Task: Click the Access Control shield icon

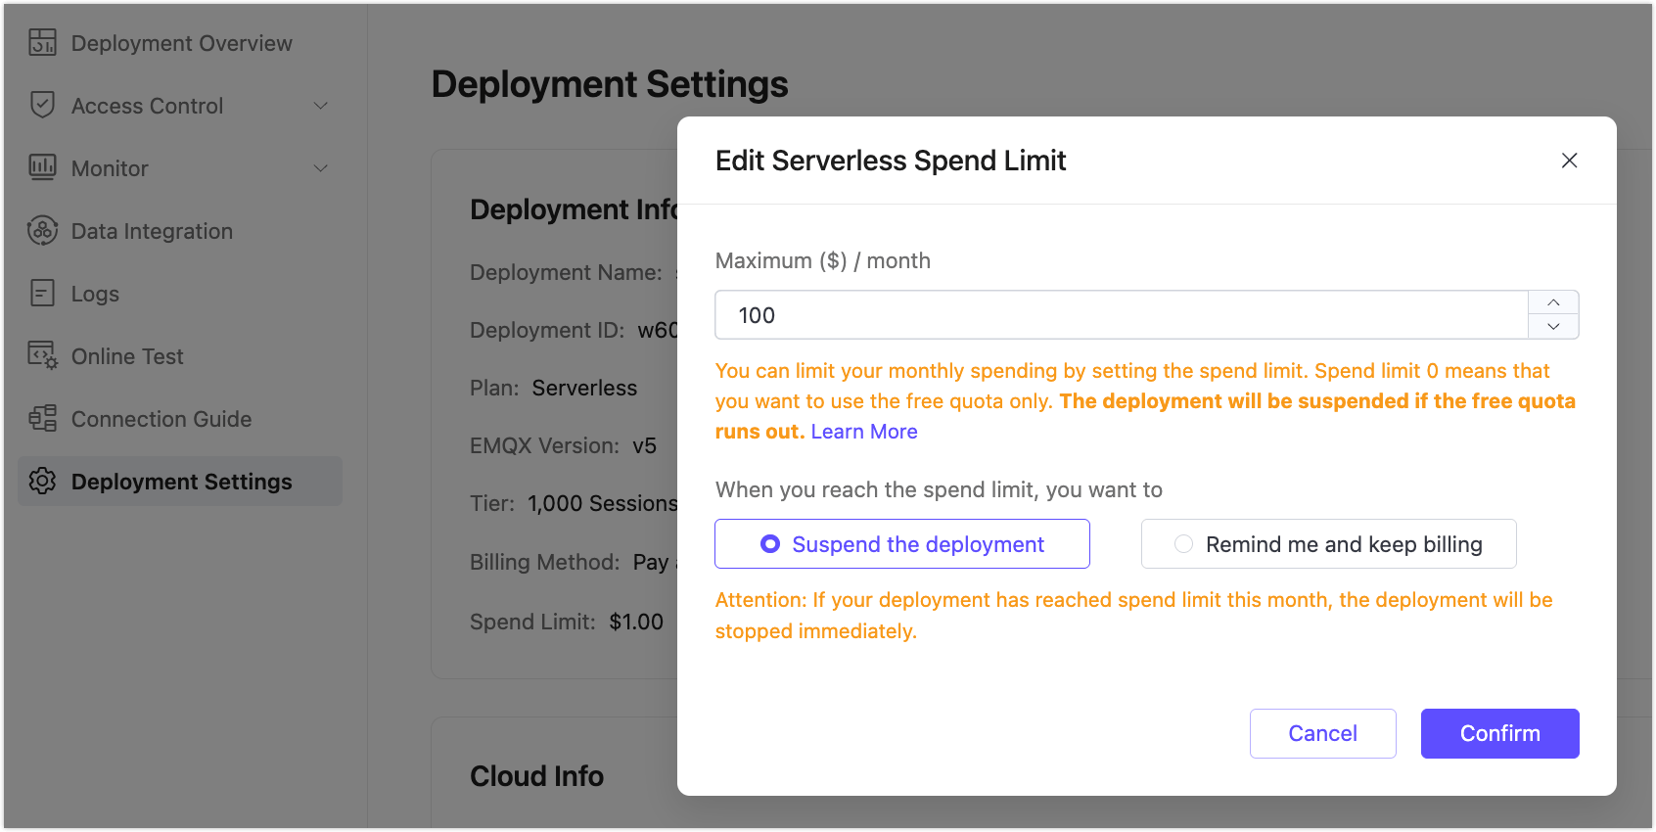Action: [x=42, y=106]
